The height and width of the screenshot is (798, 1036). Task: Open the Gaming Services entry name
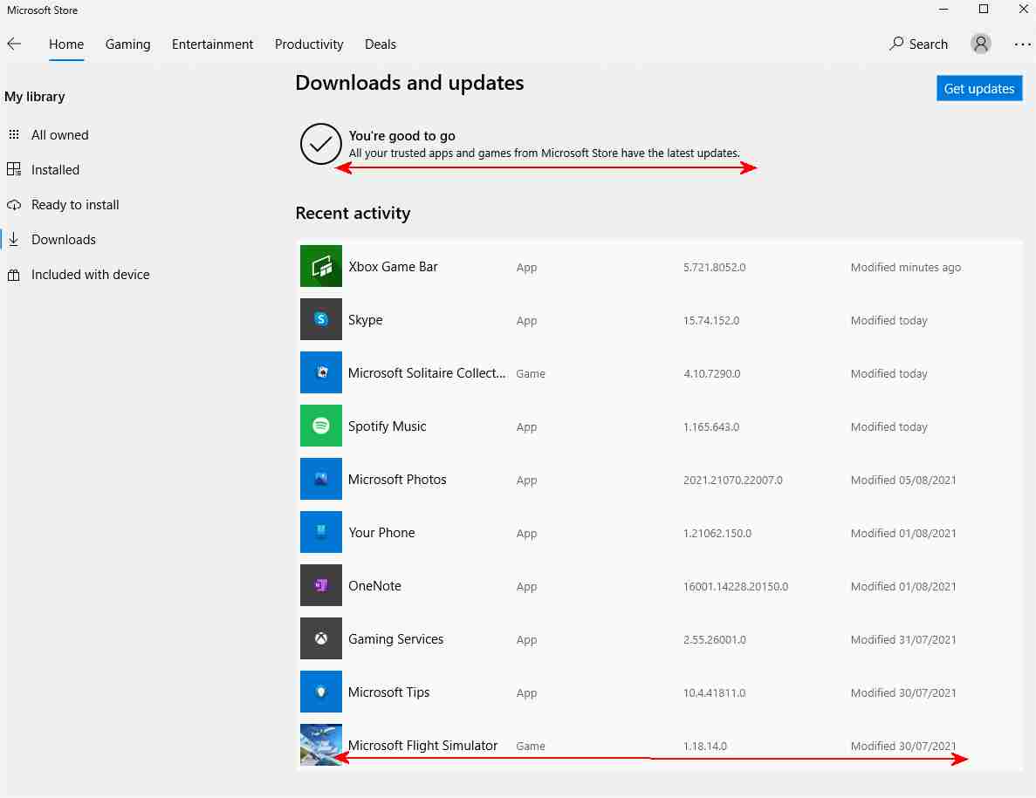395,639
